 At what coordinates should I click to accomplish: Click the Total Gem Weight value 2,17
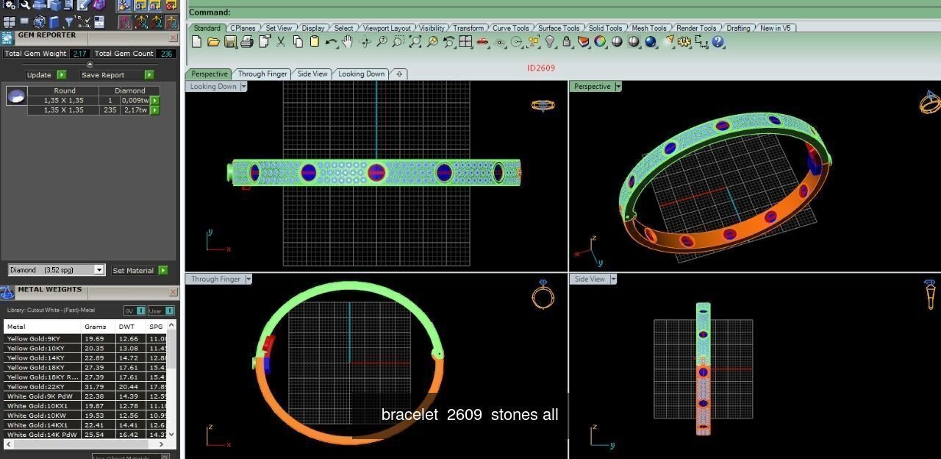80,54
